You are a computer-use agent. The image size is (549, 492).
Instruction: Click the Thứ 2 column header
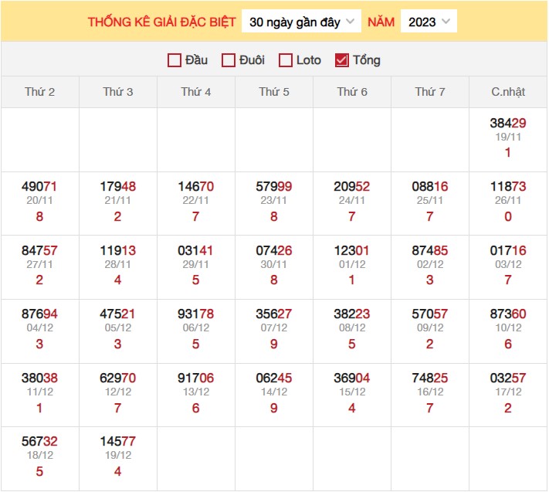pyautogui.click(x=40, y=92)
